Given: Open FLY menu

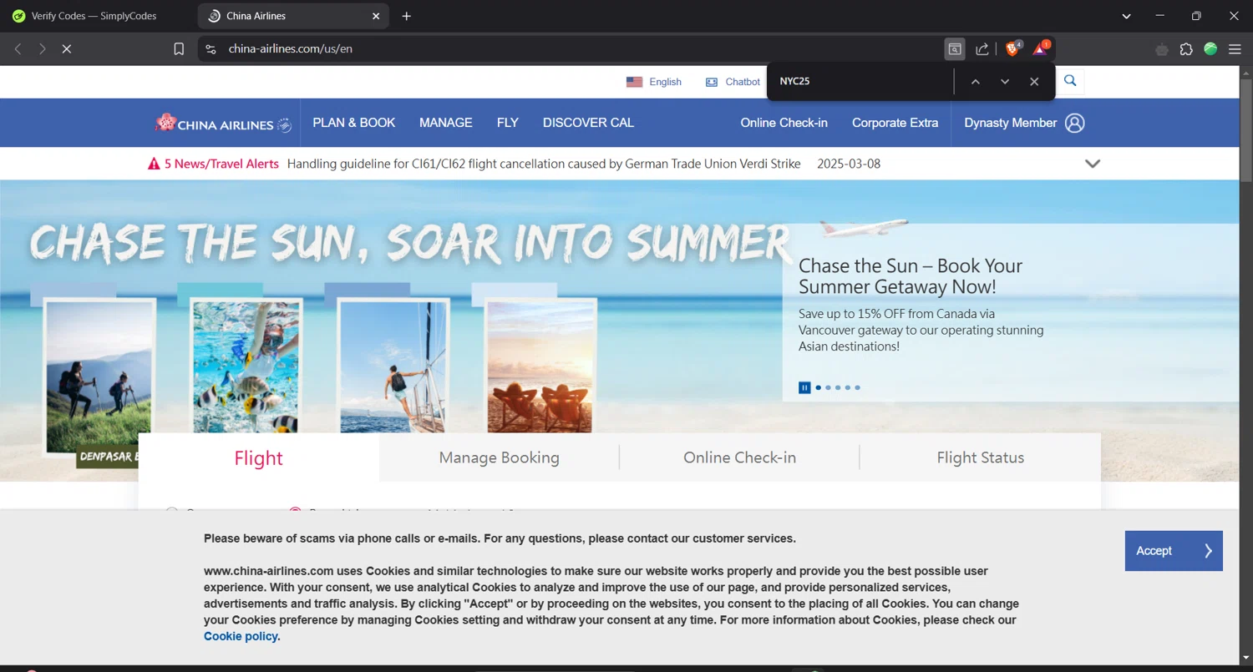Looking at the screenshot, I should tap(508, 123).
